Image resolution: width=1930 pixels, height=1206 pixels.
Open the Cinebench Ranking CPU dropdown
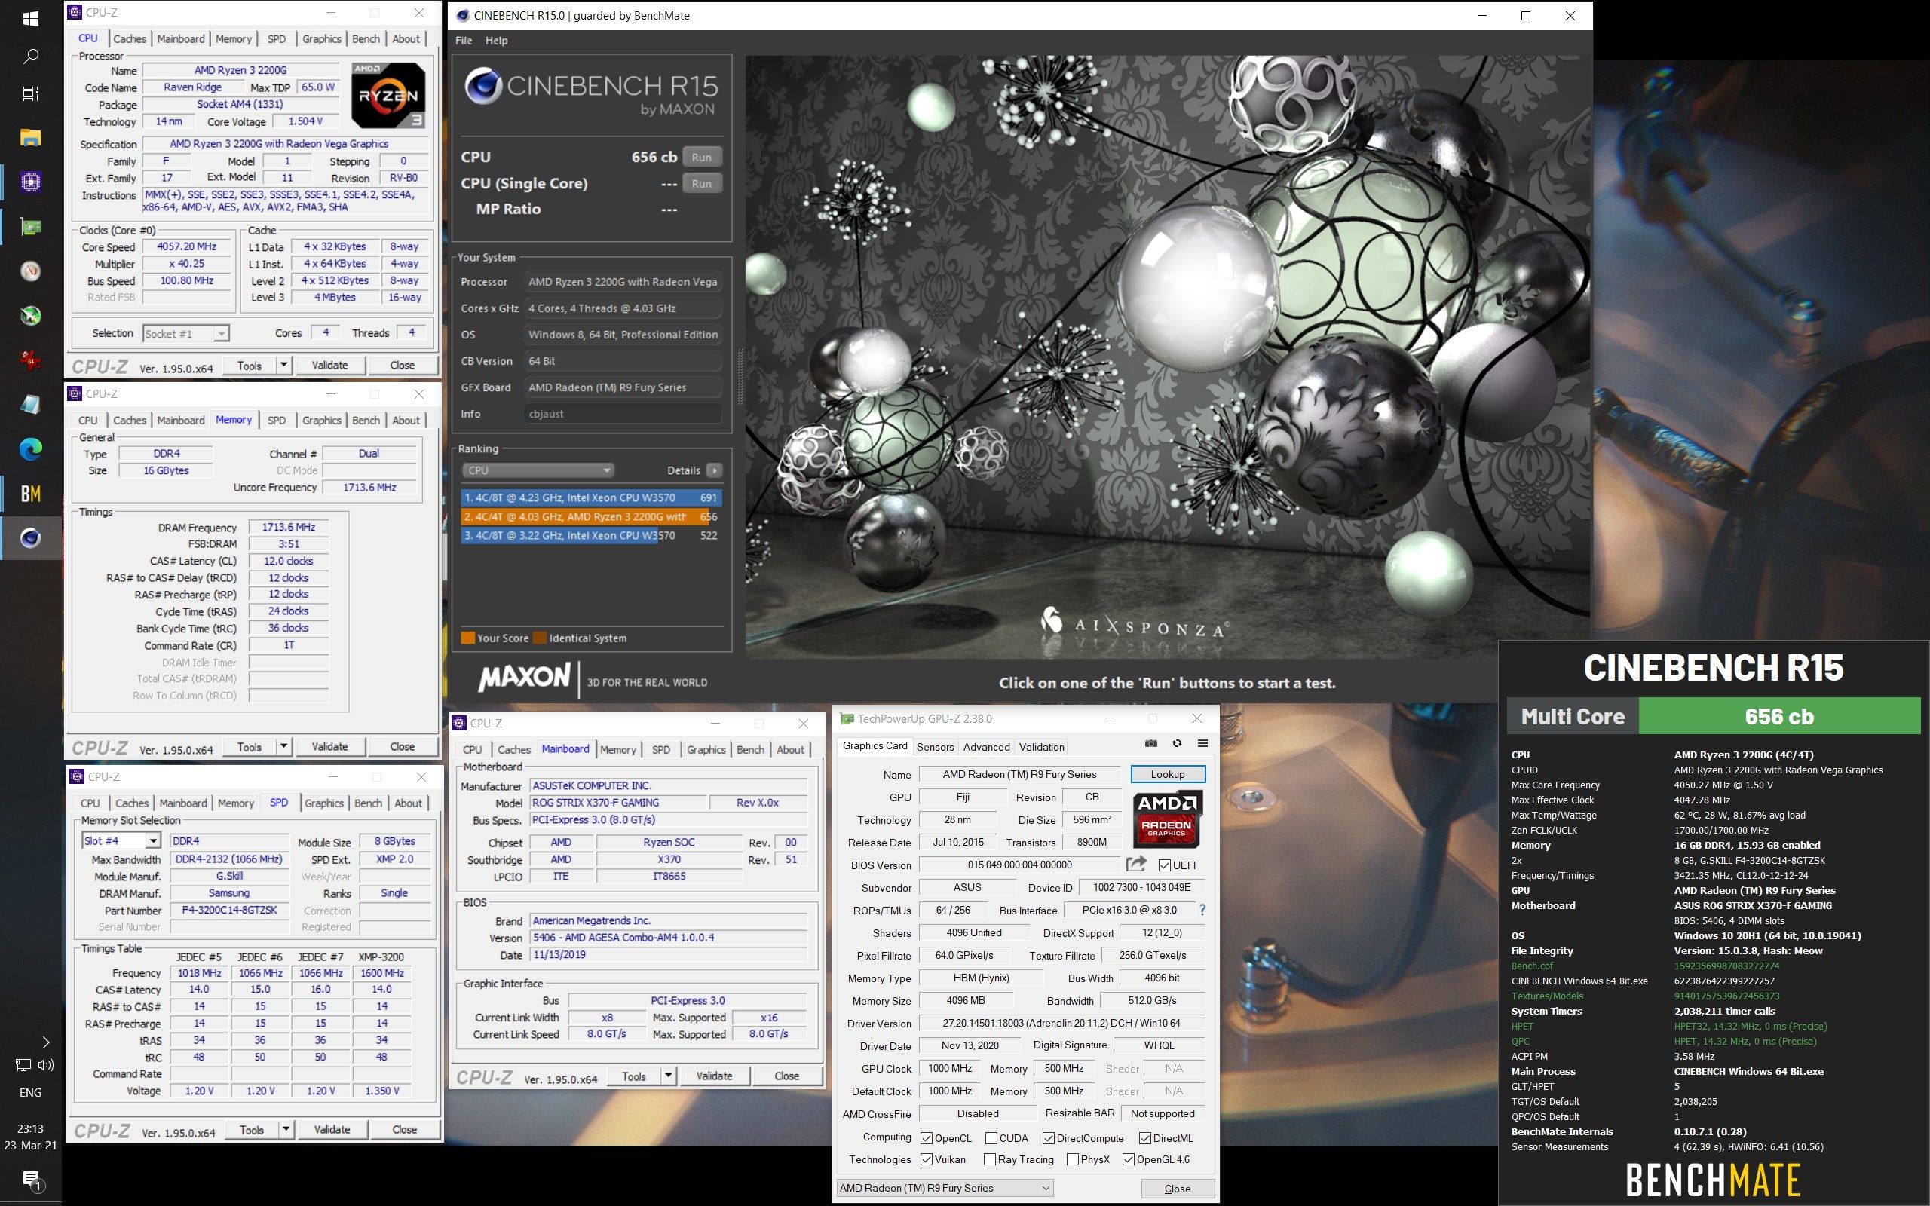[x=538, y=470]
